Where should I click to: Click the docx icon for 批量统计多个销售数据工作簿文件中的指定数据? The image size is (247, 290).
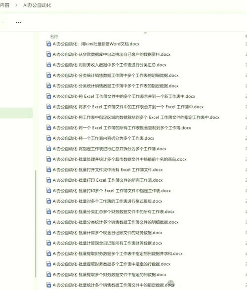click(x=48, y=285)
